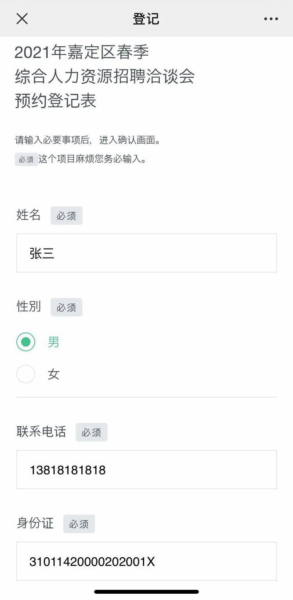Tap the 必须 badge beside 姓名
Image resolution: width=293 pixels, height=600 pixels.
(66, 216)
